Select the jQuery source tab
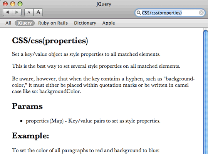This screenshot has height=154, width=208. click(x=25, y=23)
